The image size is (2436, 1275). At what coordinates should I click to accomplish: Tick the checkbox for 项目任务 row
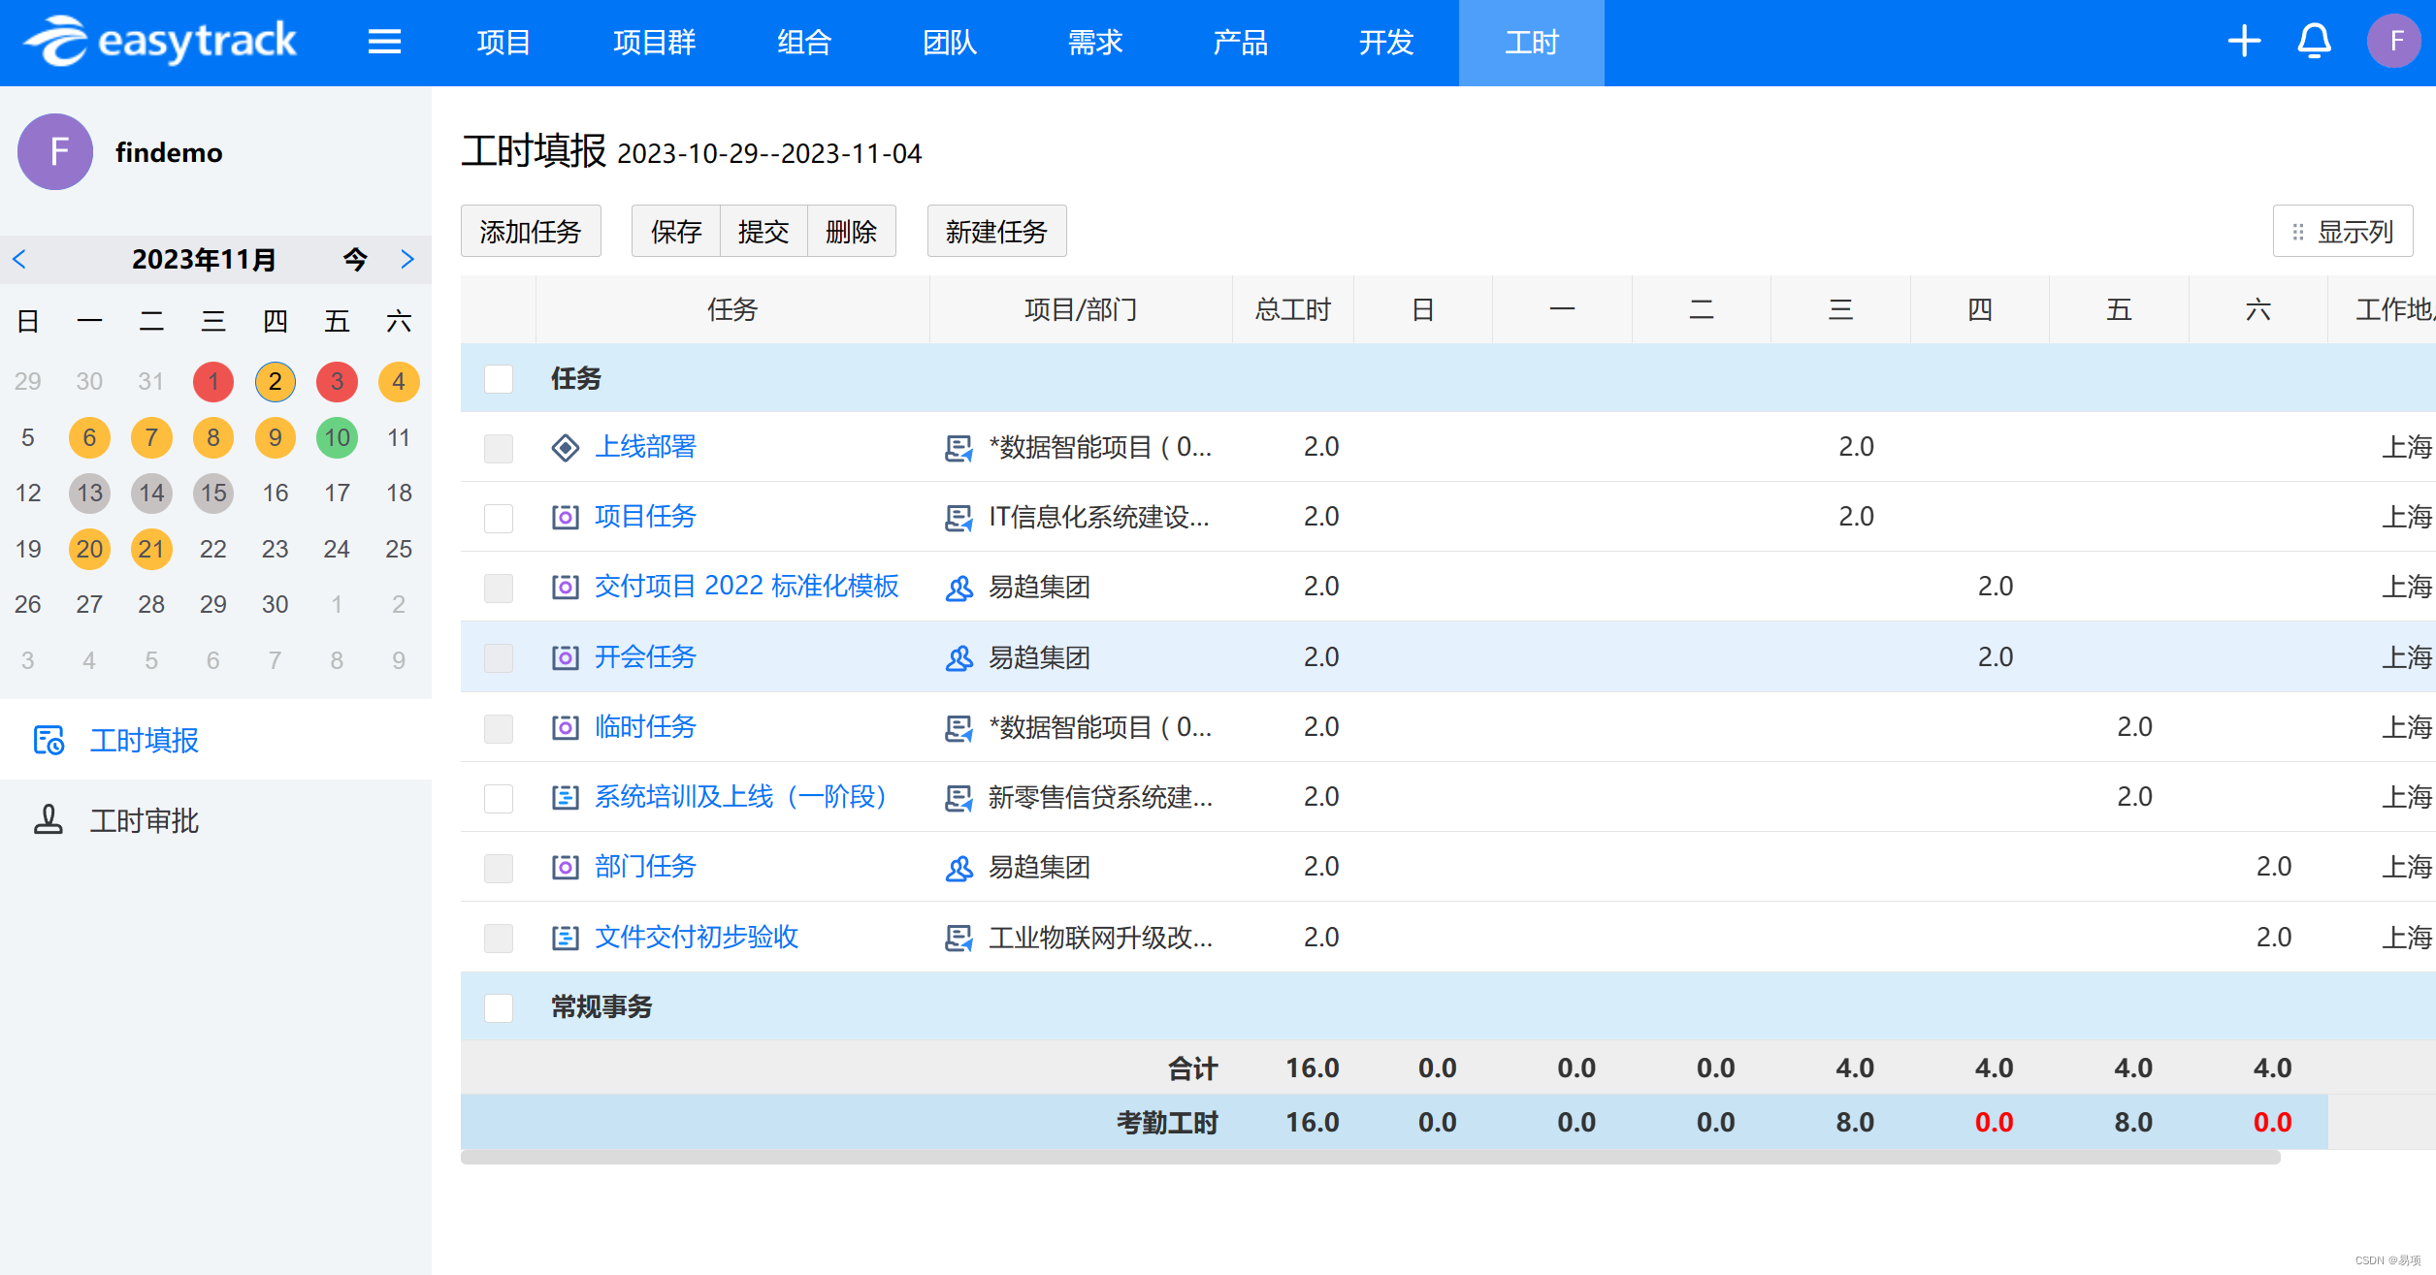[499, 518]
